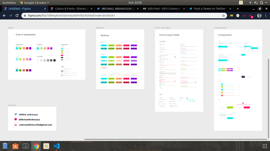The width and height of the screenshot is (270, 151).
Task: Switch to Post a Tweet on Twitter tab
Action: pyautogui.click(x=209, y=8)
